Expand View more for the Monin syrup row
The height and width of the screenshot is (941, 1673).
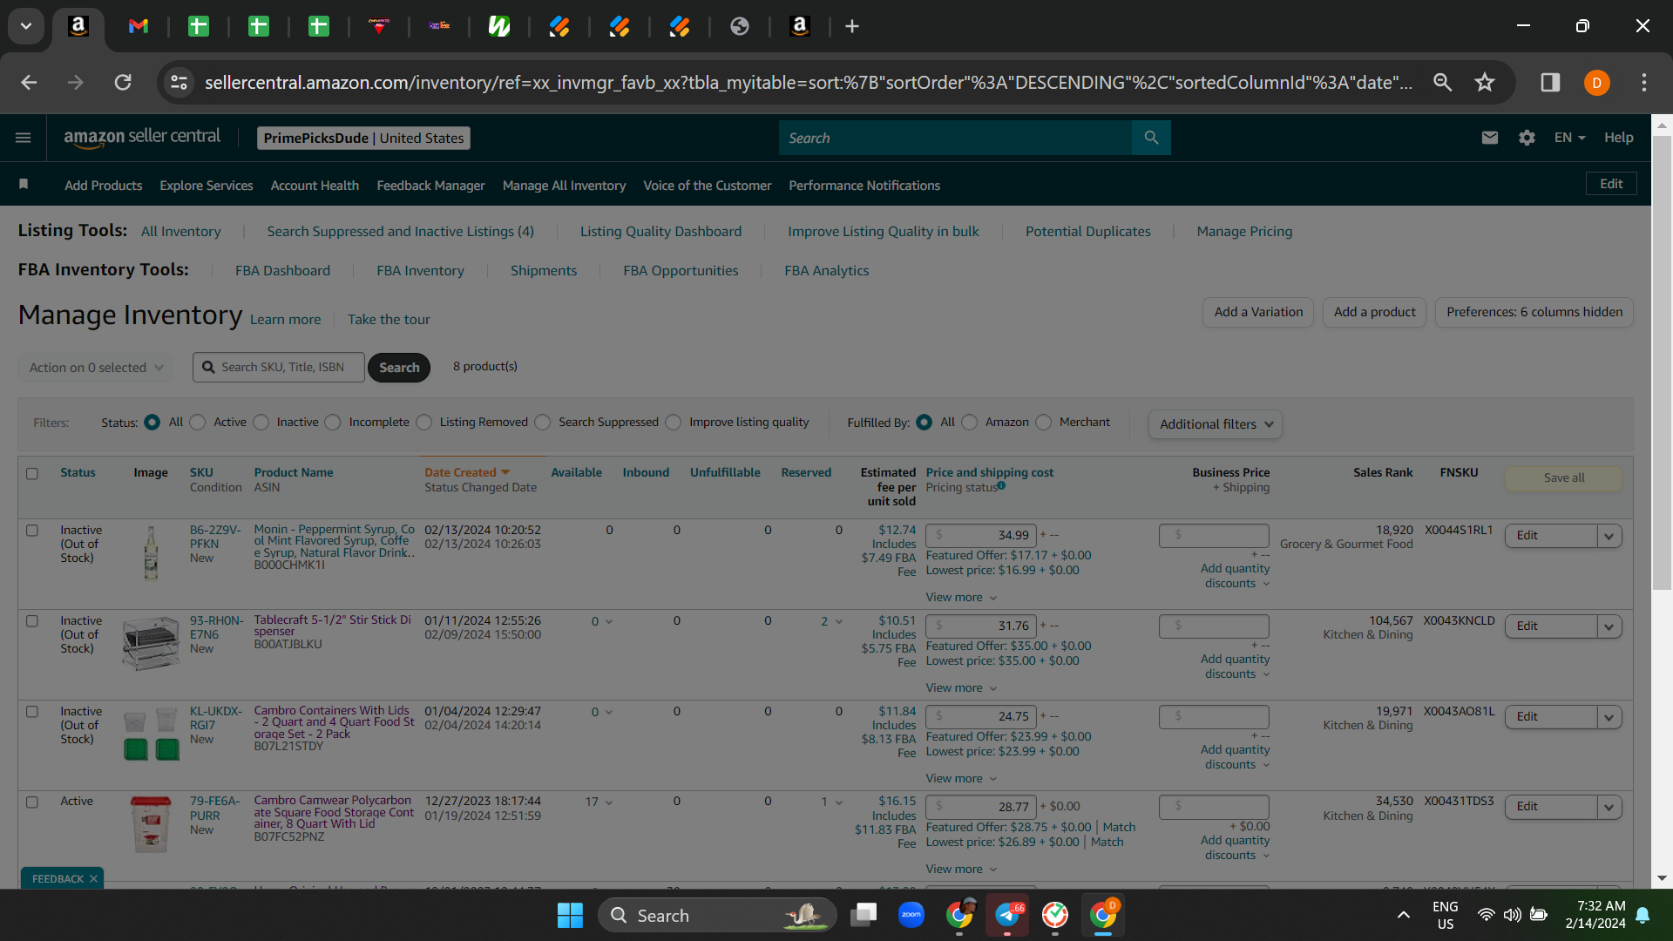[x=961, y=598]
